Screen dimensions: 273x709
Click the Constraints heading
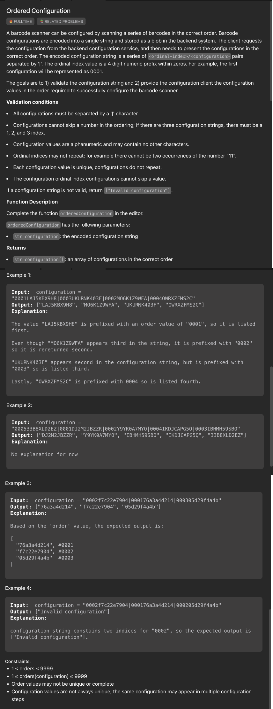coord(18,661)
